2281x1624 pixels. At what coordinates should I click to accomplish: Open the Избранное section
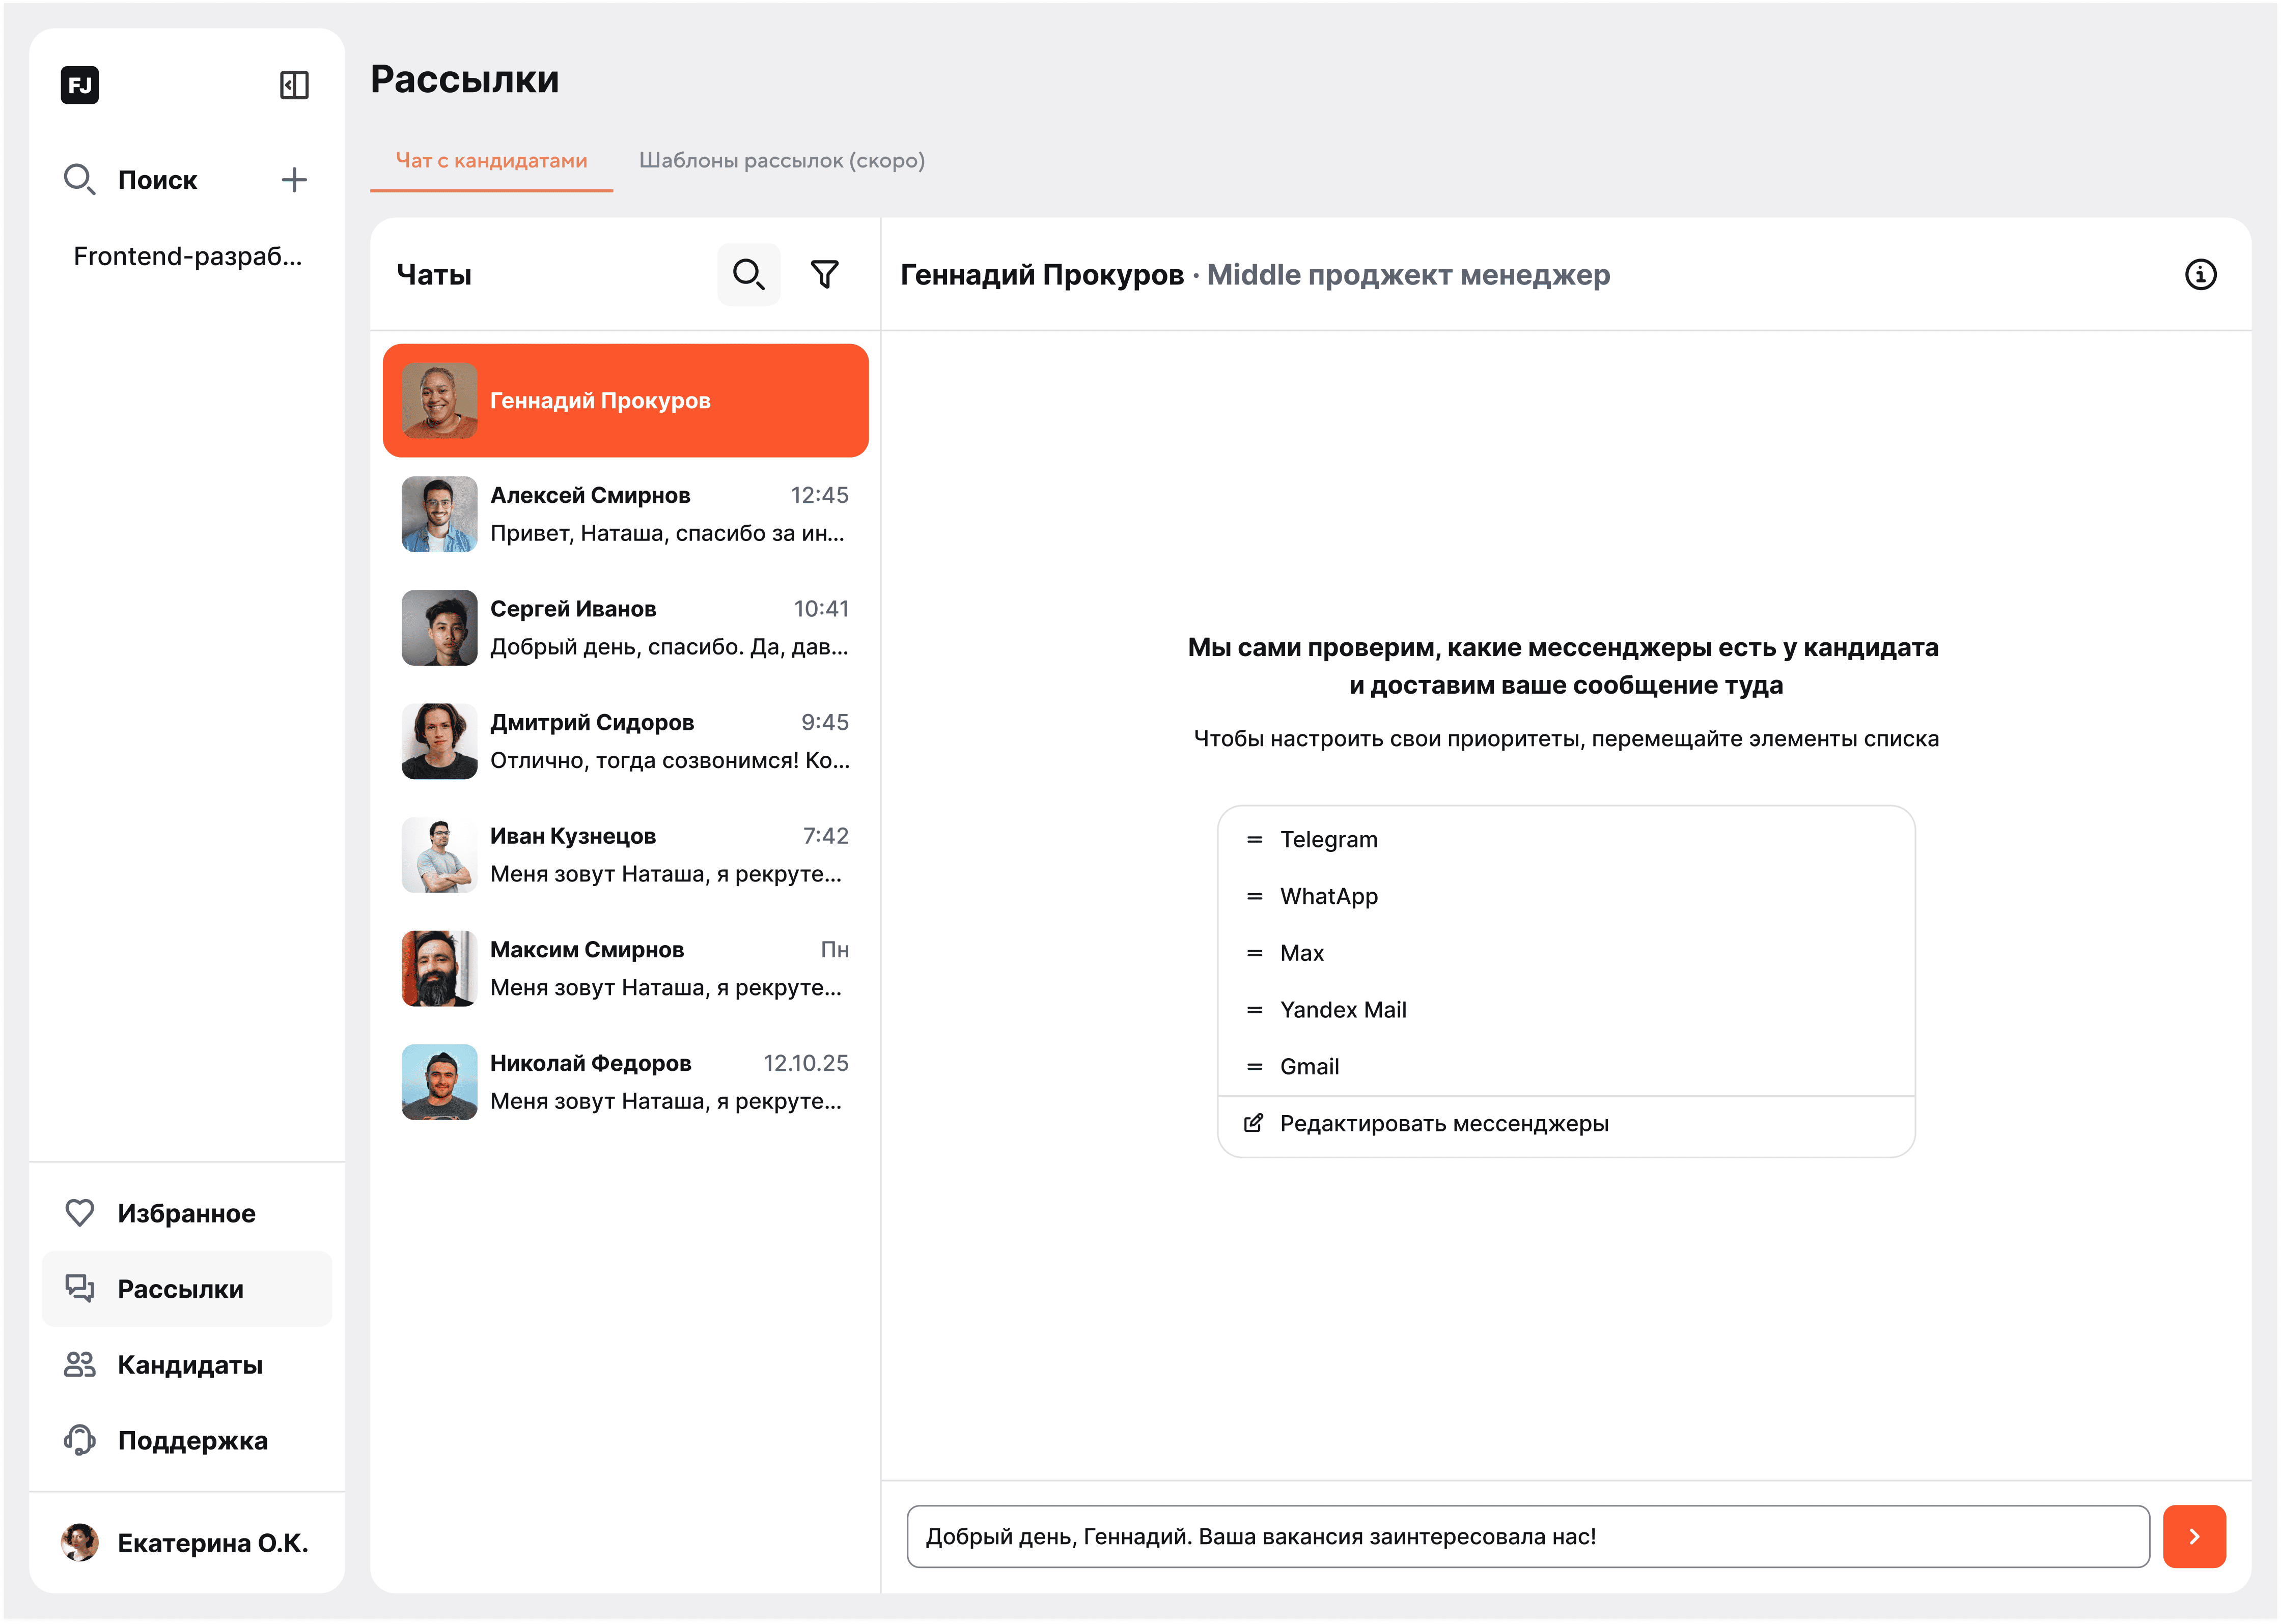pyautogui.click(x=186, y=1212)
